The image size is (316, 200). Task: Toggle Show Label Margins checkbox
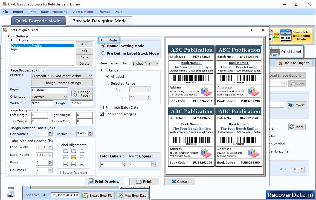102,114
